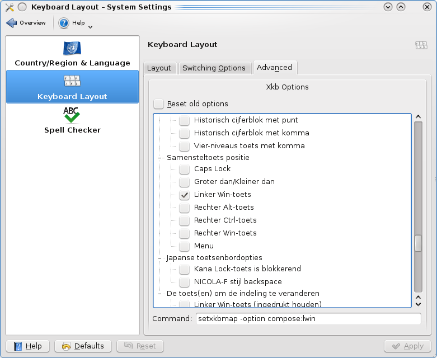Select the Samensteltoets positie row text
This screenshot has height=358, width=437.
(x=208, y=158)
